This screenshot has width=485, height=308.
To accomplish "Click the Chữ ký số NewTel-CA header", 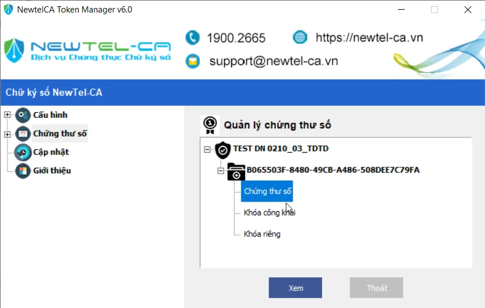I will [x=54, y=92].
